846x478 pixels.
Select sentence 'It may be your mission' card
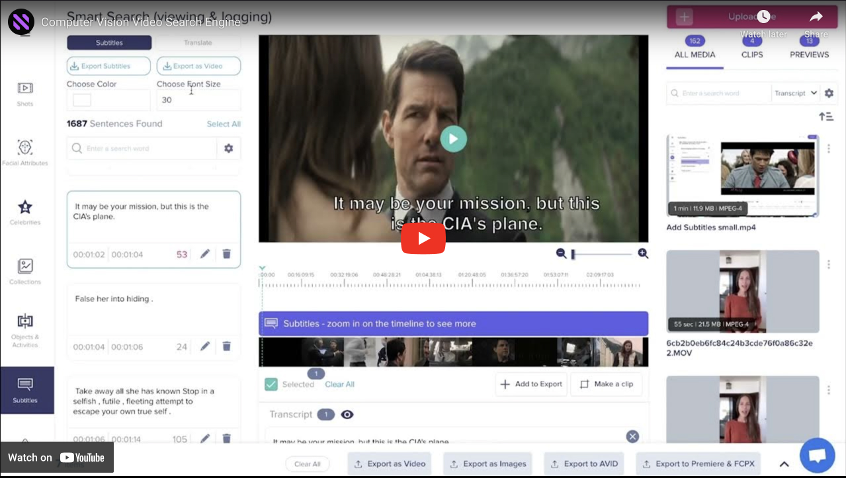pos(153,229)
